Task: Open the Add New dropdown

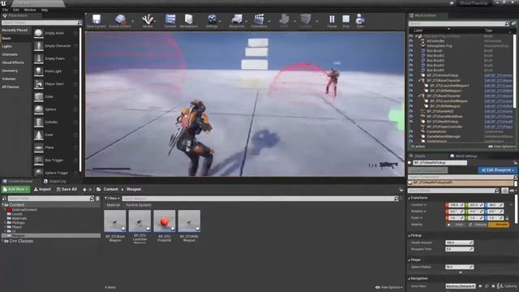Action: [x=15, y=189]
